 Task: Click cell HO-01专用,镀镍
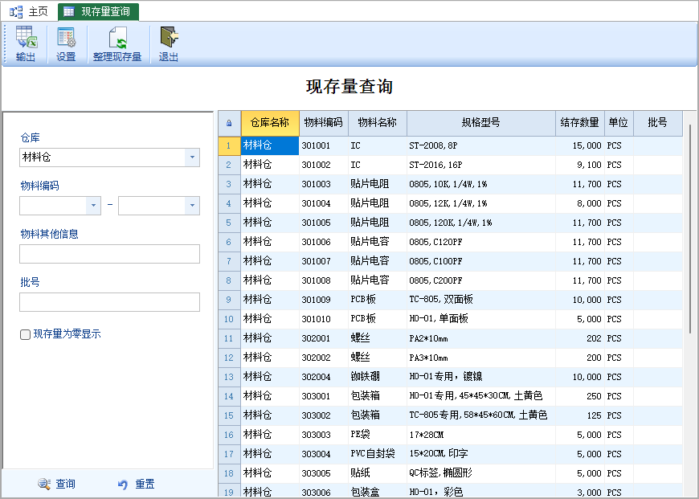tap(481, 377)
